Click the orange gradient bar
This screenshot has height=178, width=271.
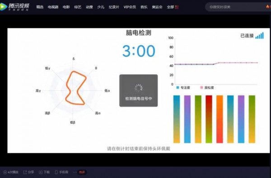click(220, 119)
